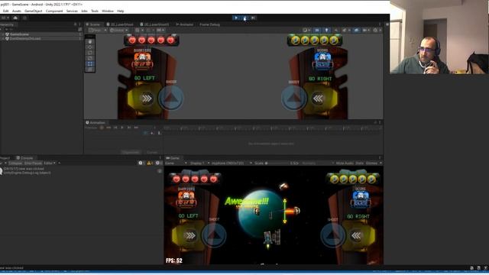The height and width of the screenshot is (275, 489).
Task: Toggle Error Pause in the Console
Action: (x=33, y=163)
